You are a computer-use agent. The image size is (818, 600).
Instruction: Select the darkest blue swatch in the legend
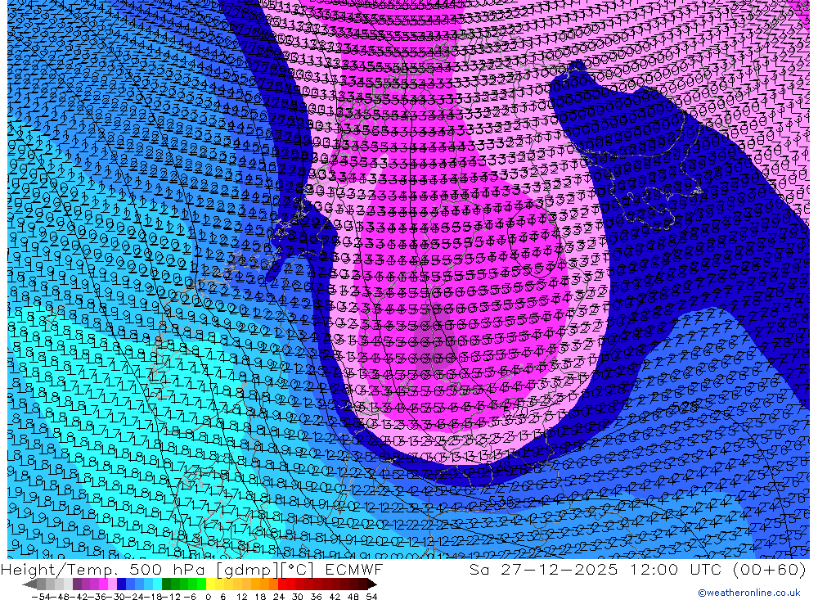(122, 584)
